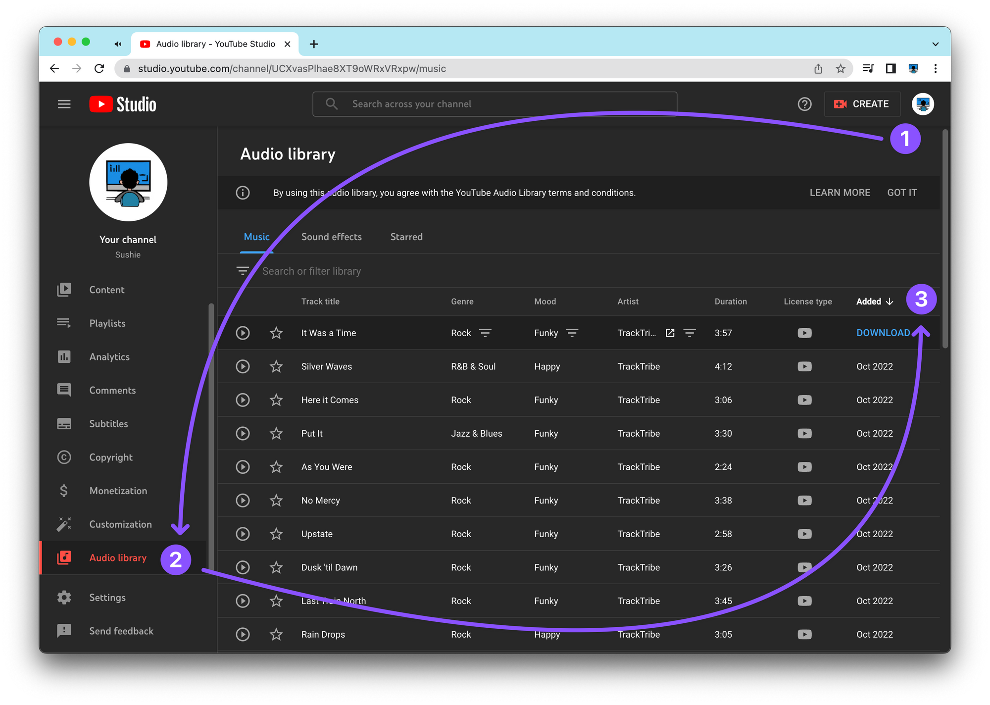The width and height of the screenshot is (990, 705).
Task: Click YouTube license icon for Put It
Action: (804, 434)
